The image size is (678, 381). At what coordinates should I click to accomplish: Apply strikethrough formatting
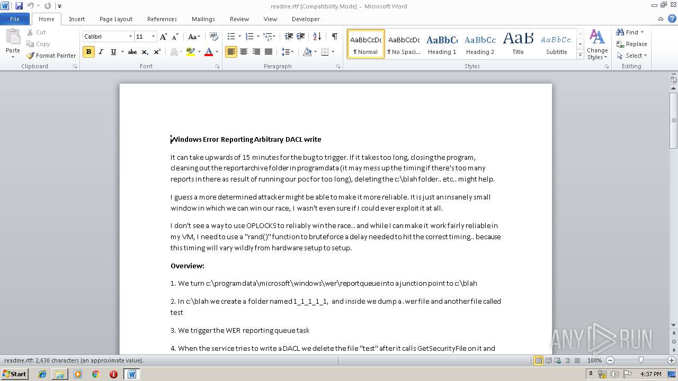(132, 52)
